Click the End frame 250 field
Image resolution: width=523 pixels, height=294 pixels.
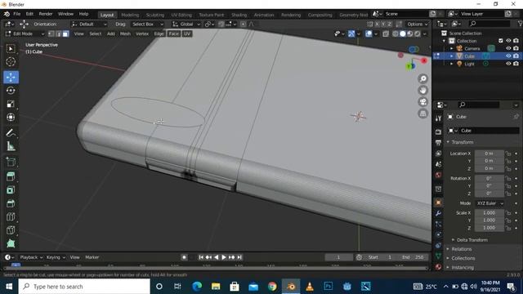tap(413, 257)
